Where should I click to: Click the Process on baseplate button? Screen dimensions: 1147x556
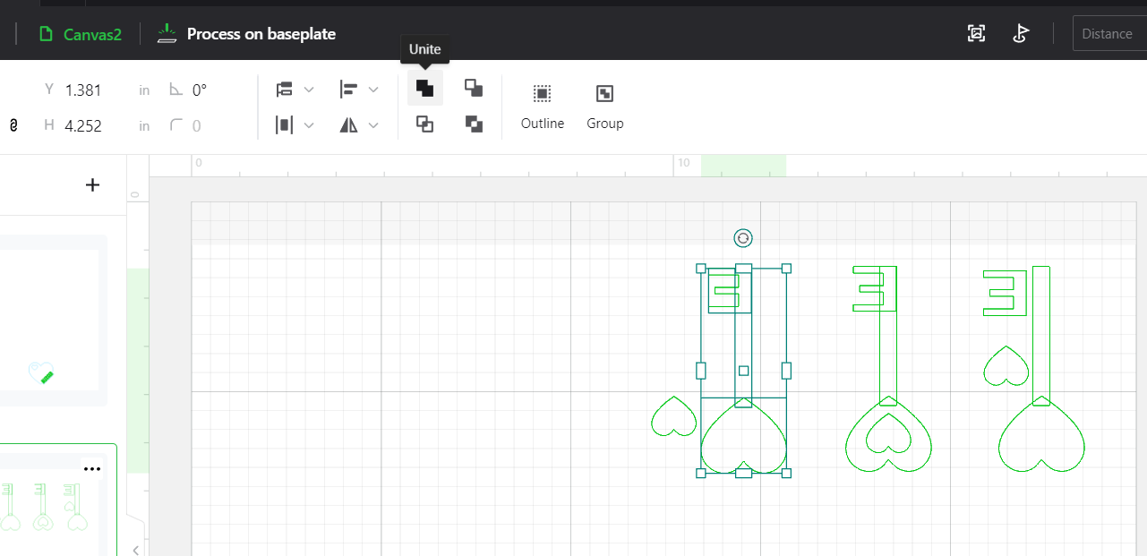point(246,34)
